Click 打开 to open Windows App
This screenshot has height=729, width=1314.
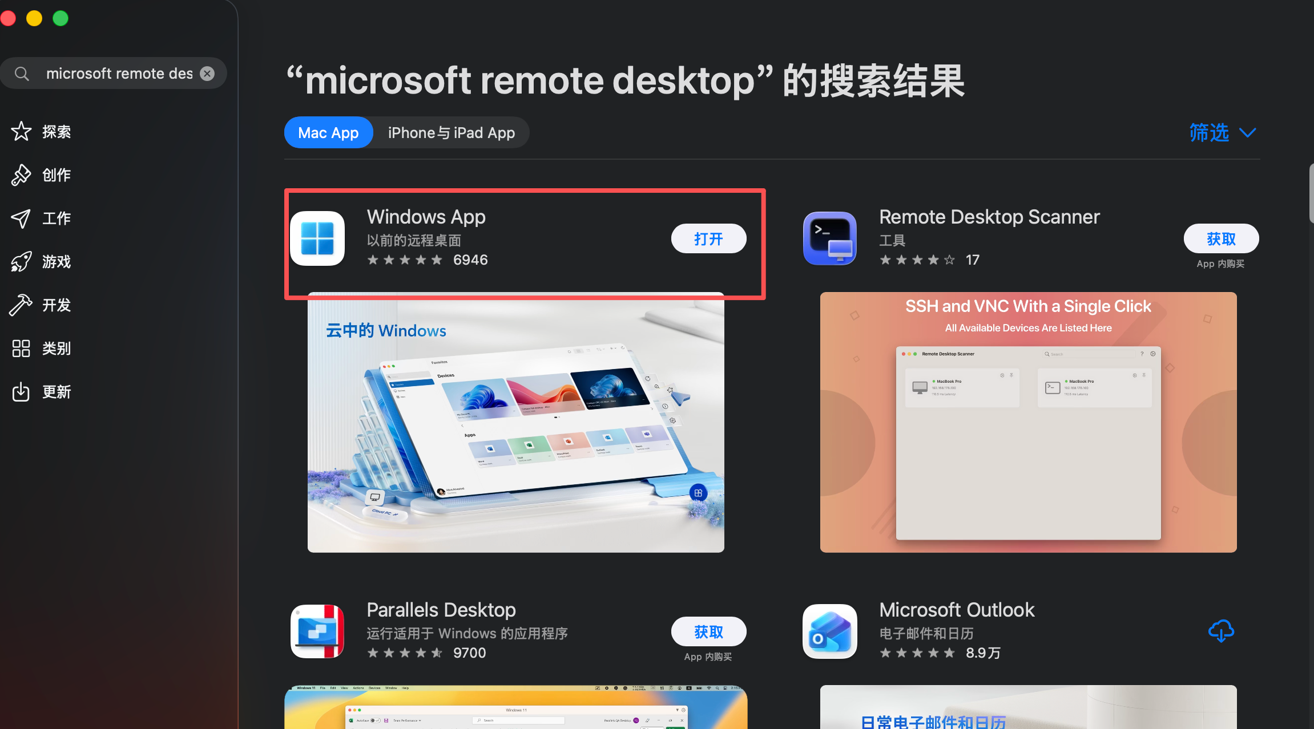click(708, 238)
